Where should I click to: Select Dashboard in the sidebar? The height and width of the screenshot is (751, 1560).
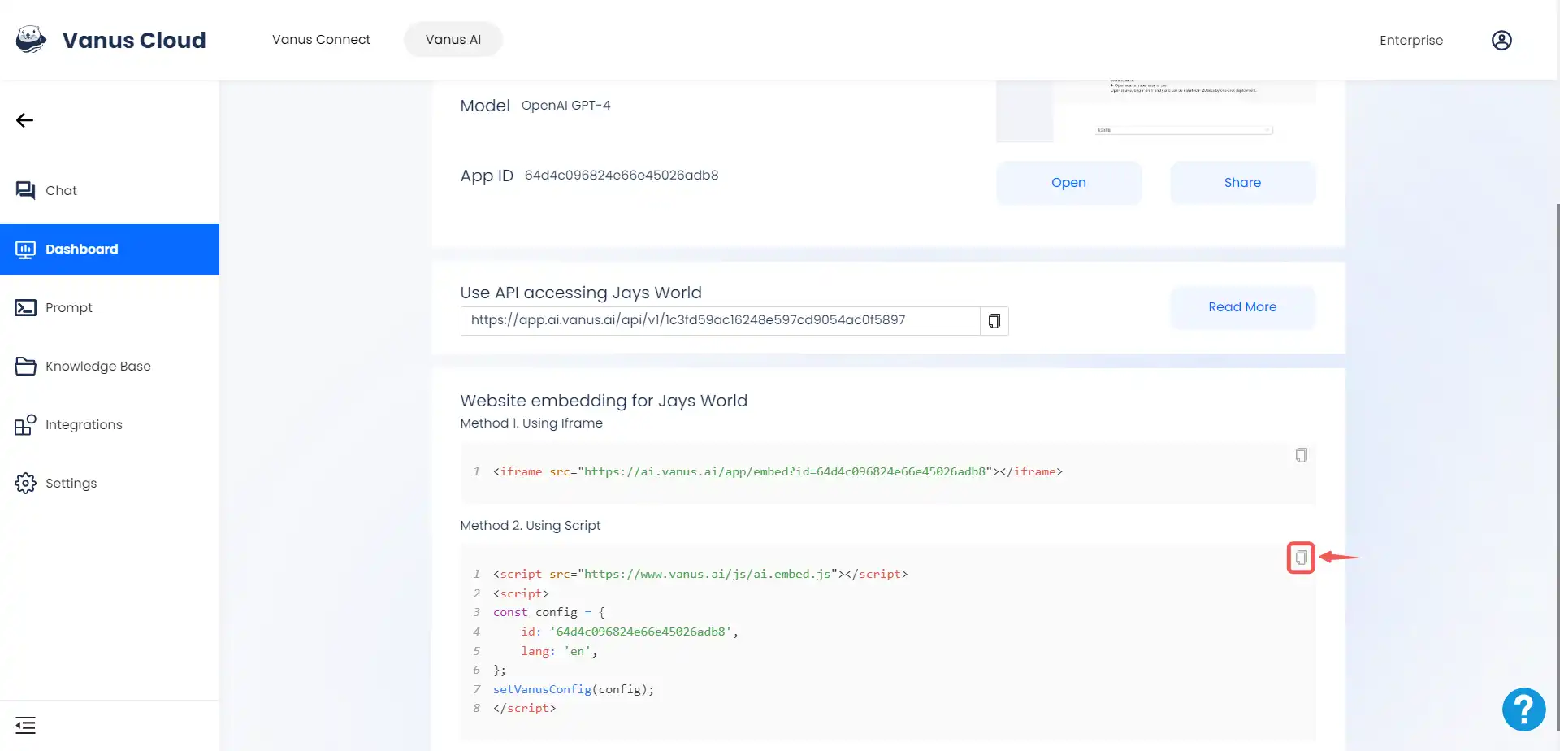110,249
